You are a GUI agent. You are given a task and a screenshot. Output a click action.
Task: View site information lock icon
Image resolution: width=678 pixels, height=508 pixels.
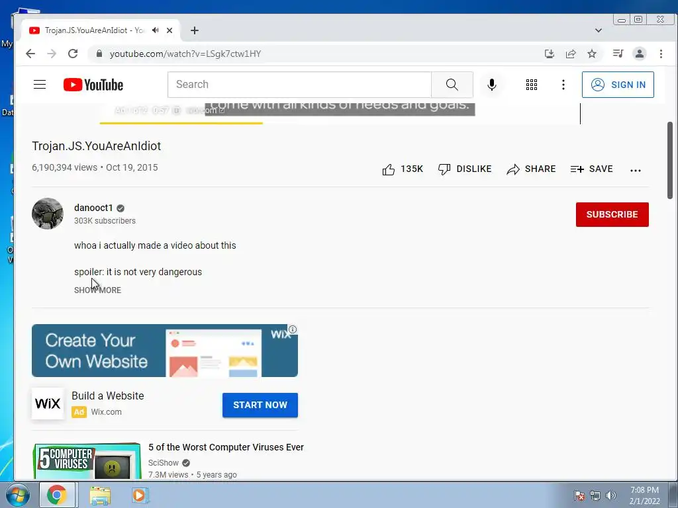click(x=99, y=54)
